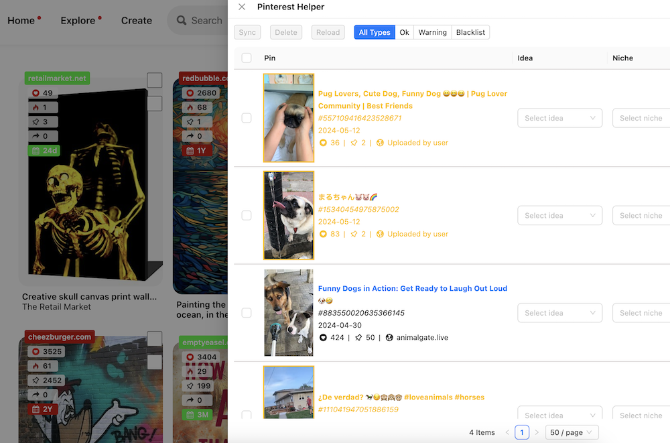Click the Reload button

tap(328, 32)
